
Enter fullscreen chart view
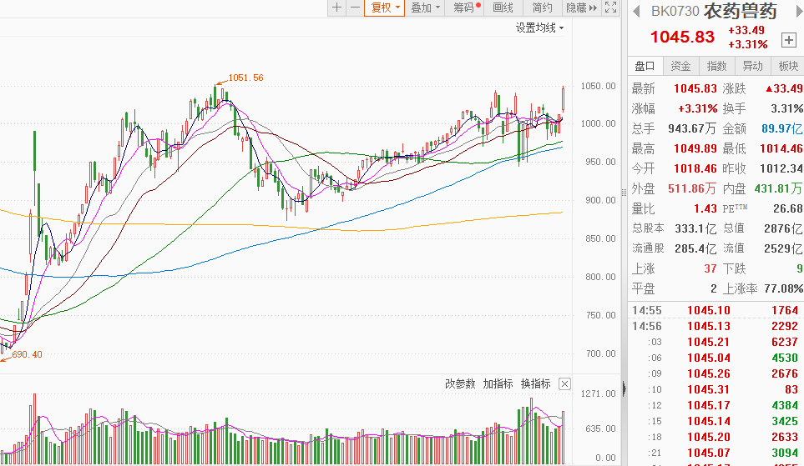tap(611, 8)
